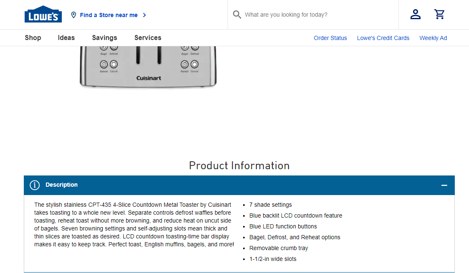Click 'Blue LED function buttons' bullet
Screen dimensions: 469x273
(x=283, y=226)
